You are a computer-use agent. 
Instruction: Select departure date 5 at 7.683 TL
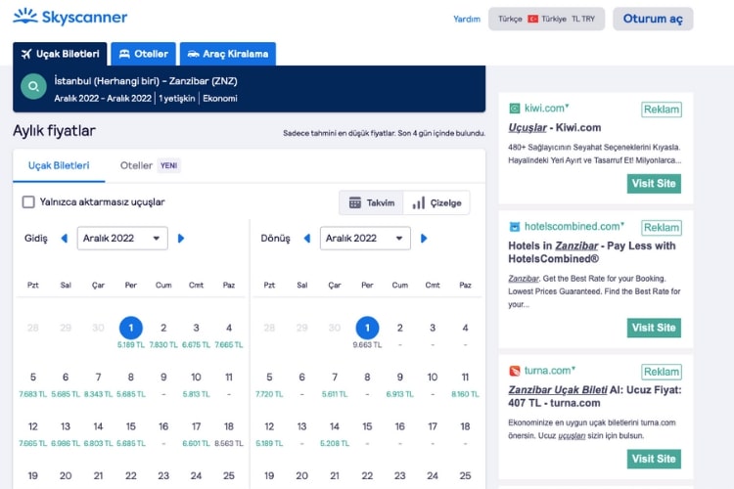[x=32, y=384]
